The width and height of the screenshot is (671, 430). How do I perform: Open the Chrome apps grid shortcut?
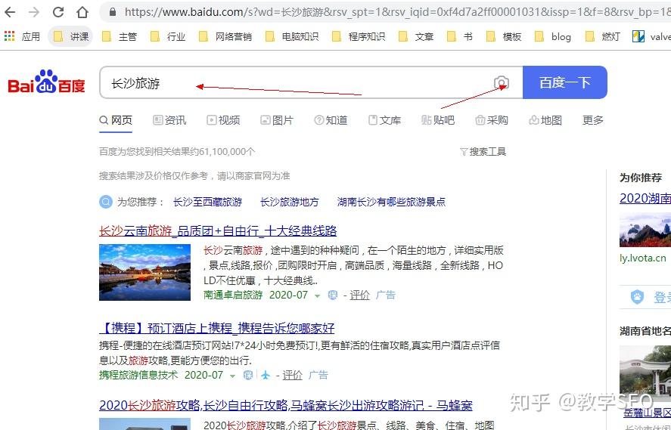(10, 36)
